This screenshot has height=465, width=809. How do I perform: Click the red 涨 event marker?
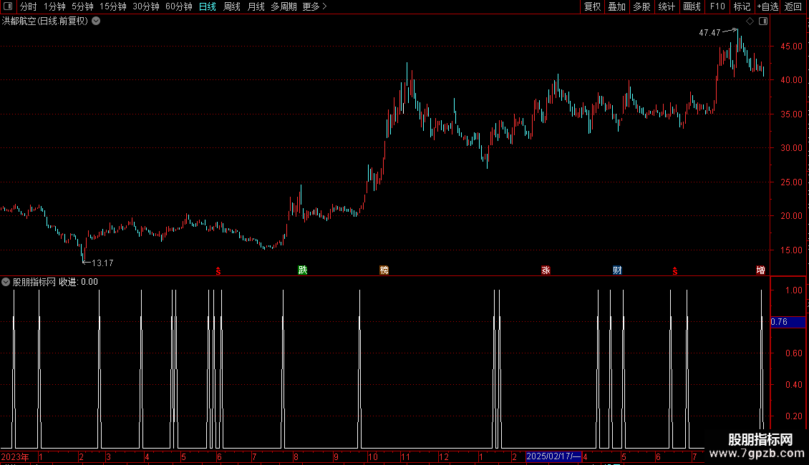point(546,270)
